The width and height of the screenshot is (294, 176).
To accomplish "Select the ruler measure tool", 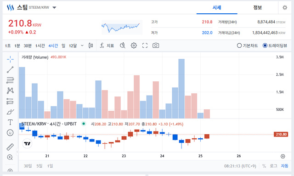I will pos(10,147).
